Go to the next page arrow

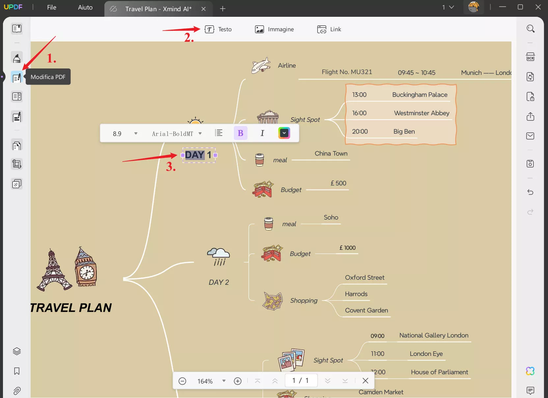click(328, 381)
